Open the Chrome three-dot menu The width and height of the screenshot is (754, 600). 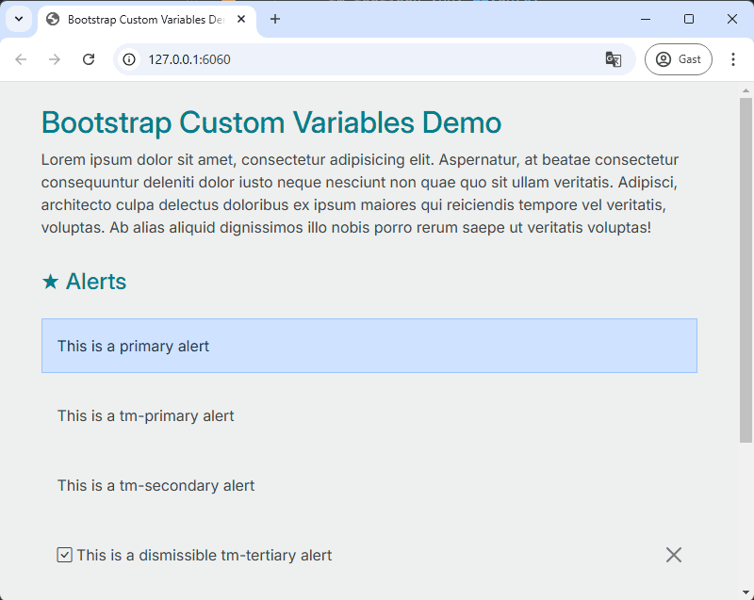[x=733, y=59]
